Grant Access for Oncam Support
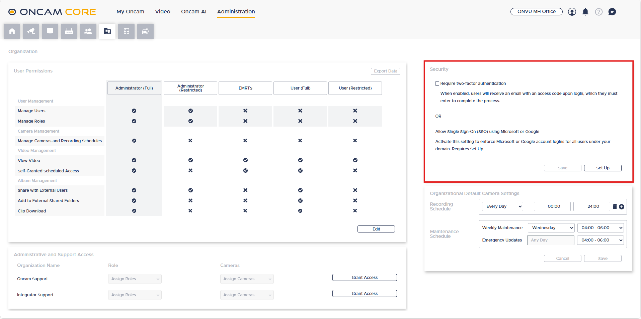The image size is (641, 319). coord(365,278)
